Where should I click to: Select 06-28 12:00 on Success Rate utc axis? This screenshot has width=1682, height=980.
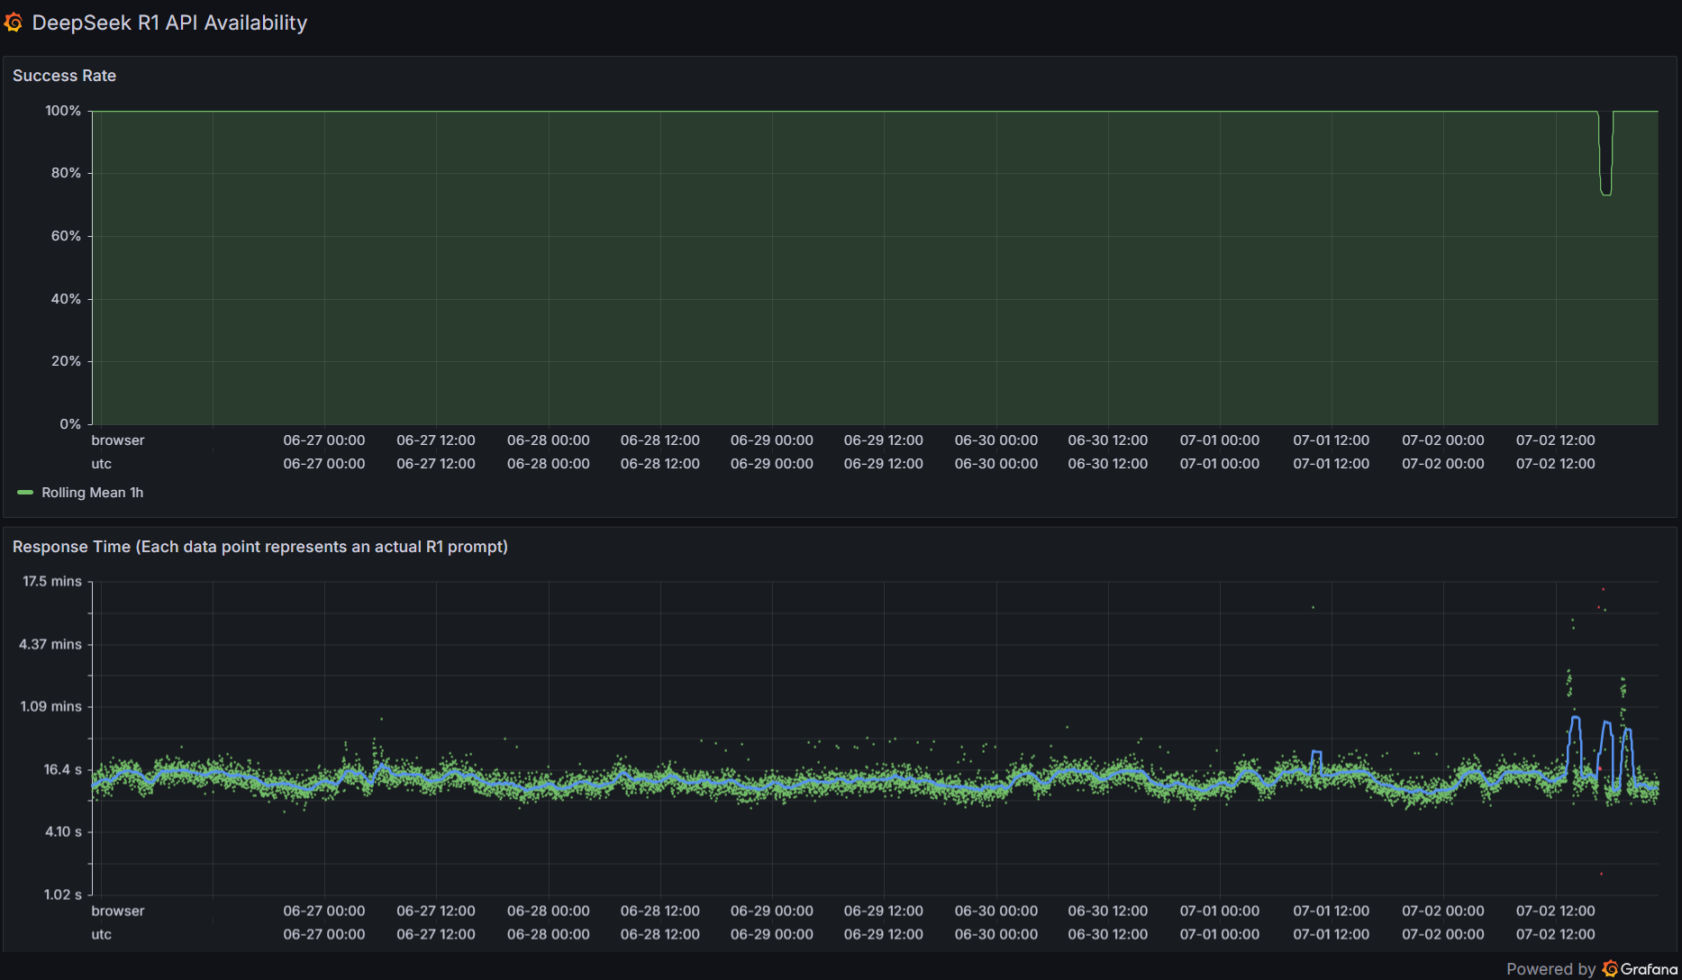[x=660, y=464]
